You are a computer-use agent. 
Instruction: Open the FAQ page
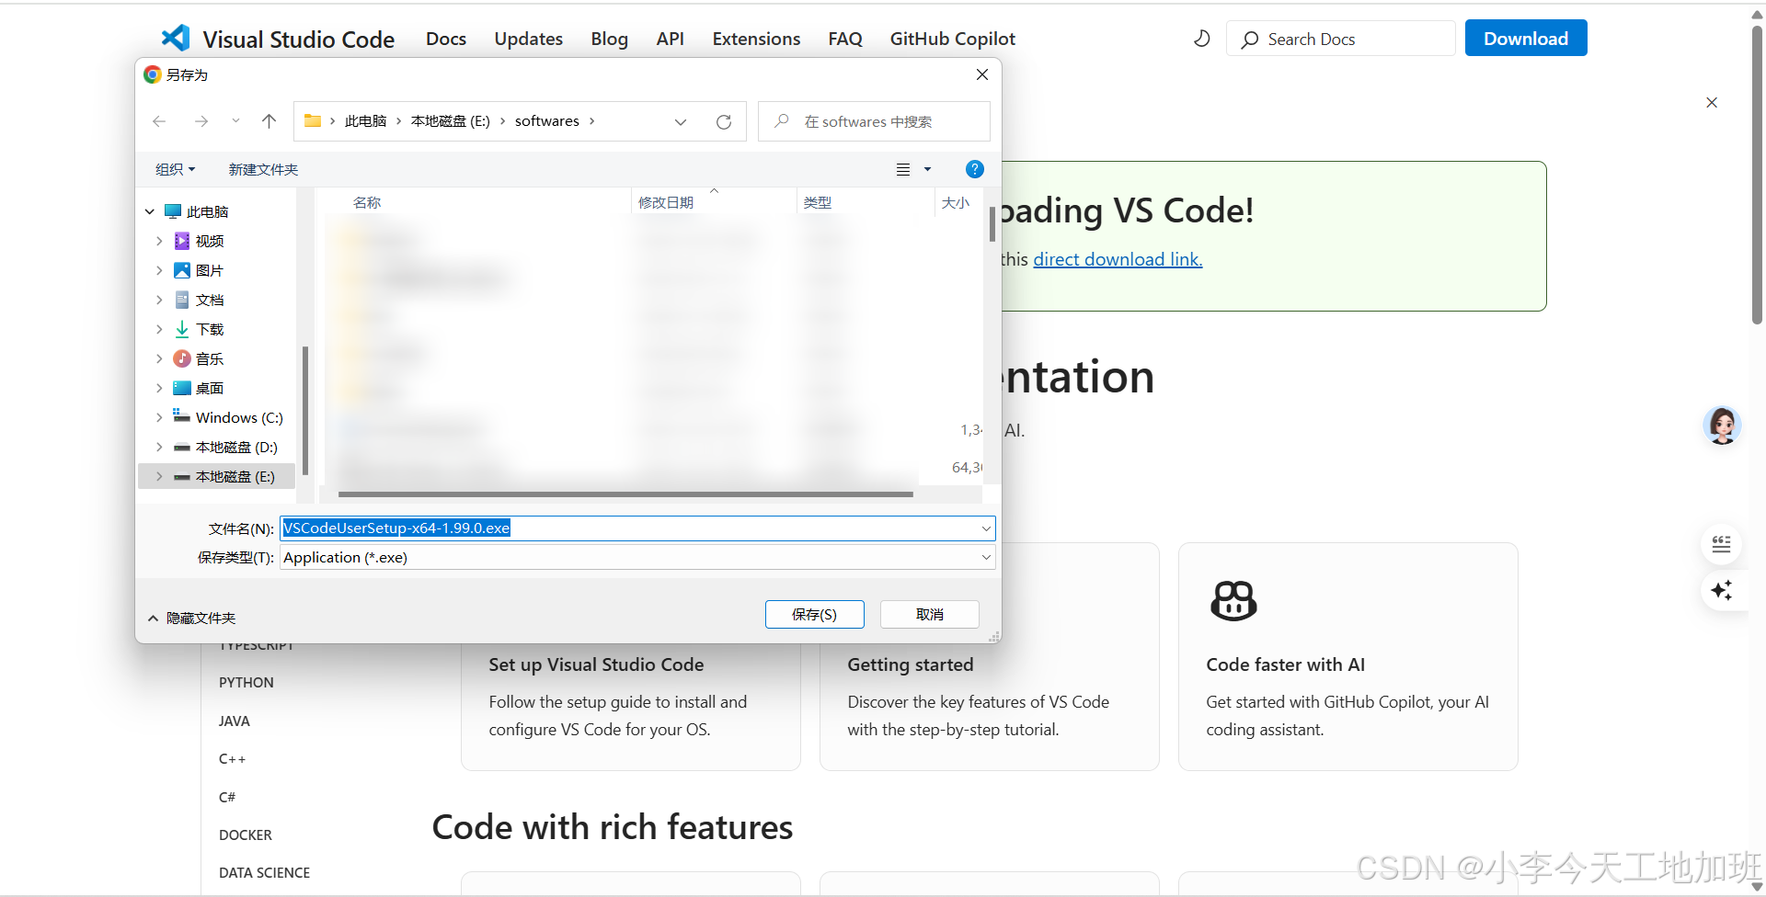(x=845, y=39)
